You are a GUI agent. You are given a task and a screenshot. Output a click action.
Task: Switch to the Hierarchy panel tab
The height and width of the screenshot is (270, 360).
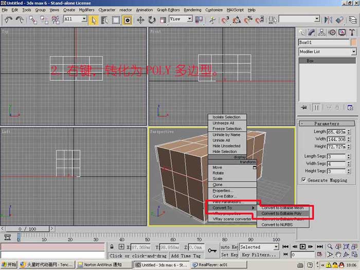[322, 32]
